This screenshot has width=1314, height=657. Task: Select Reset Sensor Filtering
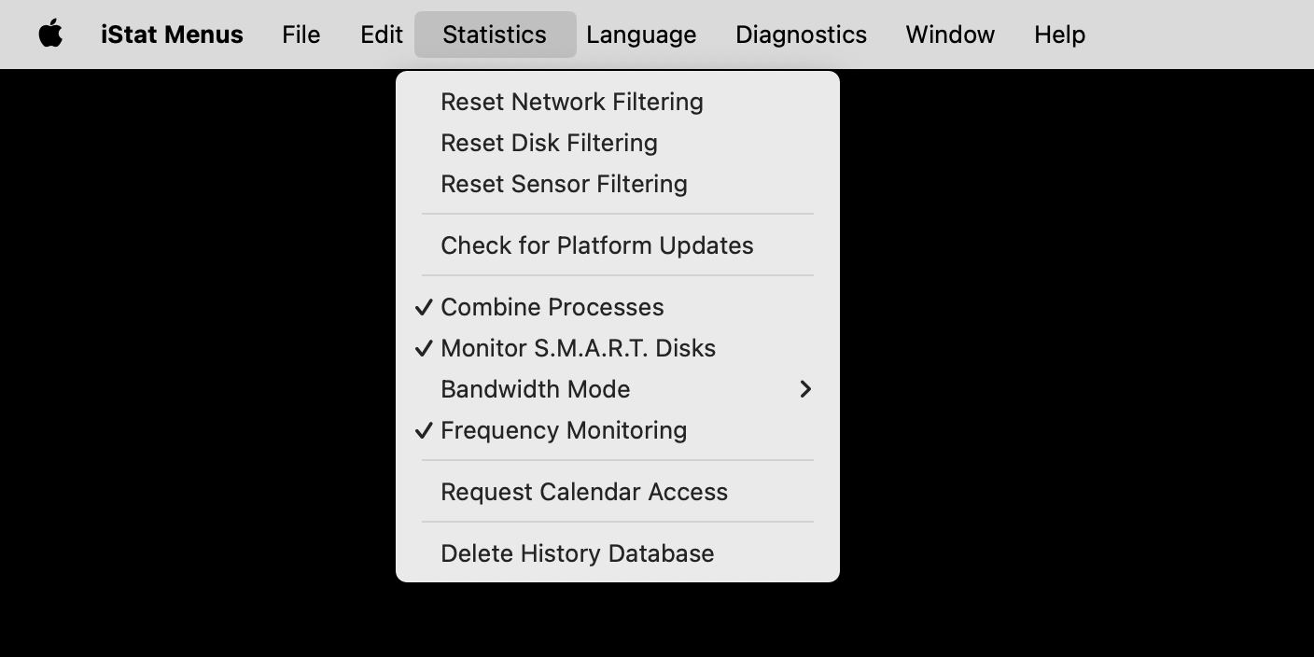click(x=618, y=184)
